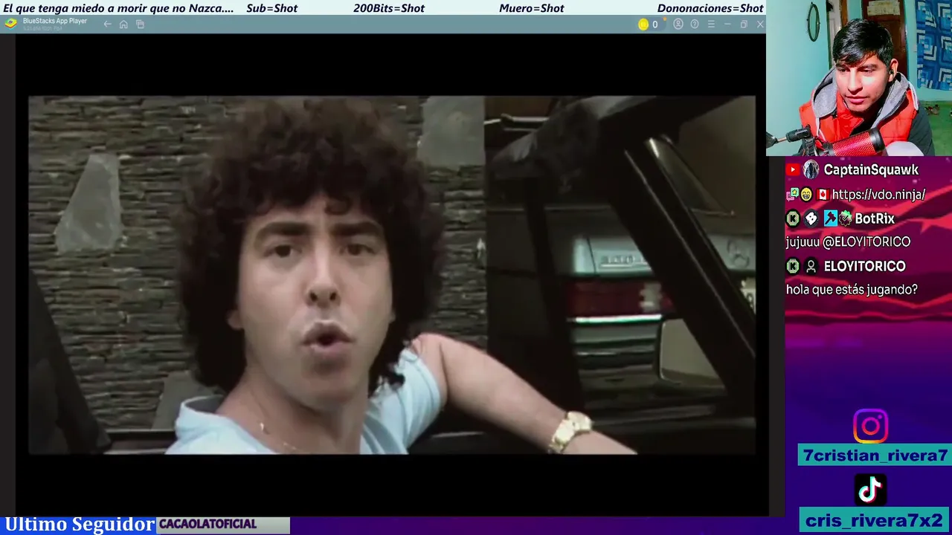
Task: Open the https://vdo.ninja/ chat link
Action: click(878, 195)
